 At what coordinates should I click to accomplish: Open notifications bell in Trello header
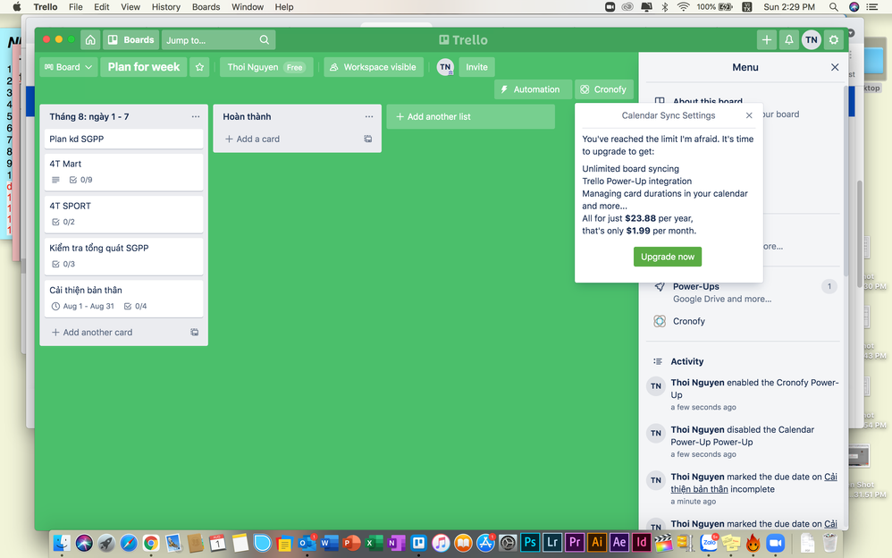coord(789,40)
